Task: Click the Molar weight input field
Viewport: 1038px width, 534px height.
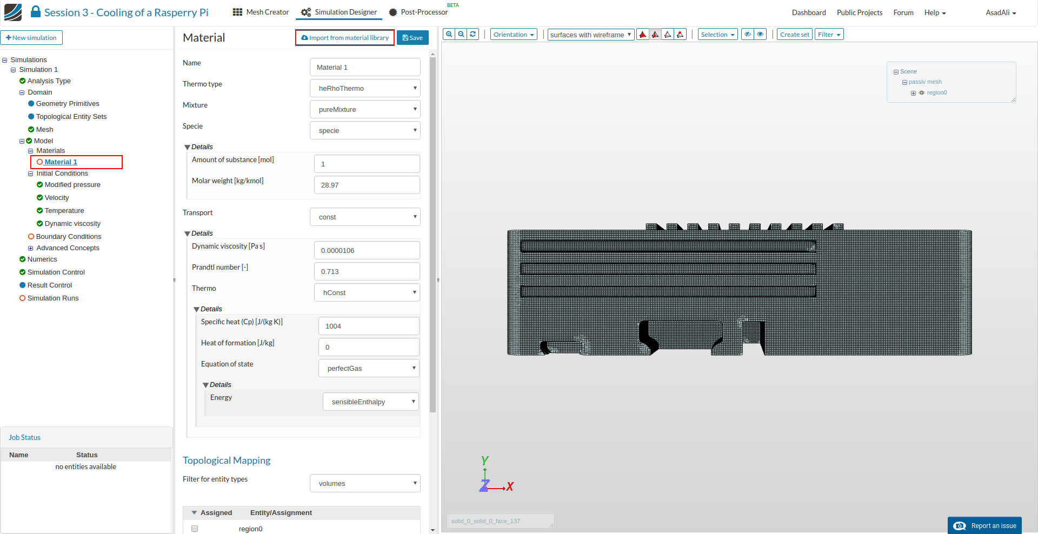Action: tap(367, 185)
